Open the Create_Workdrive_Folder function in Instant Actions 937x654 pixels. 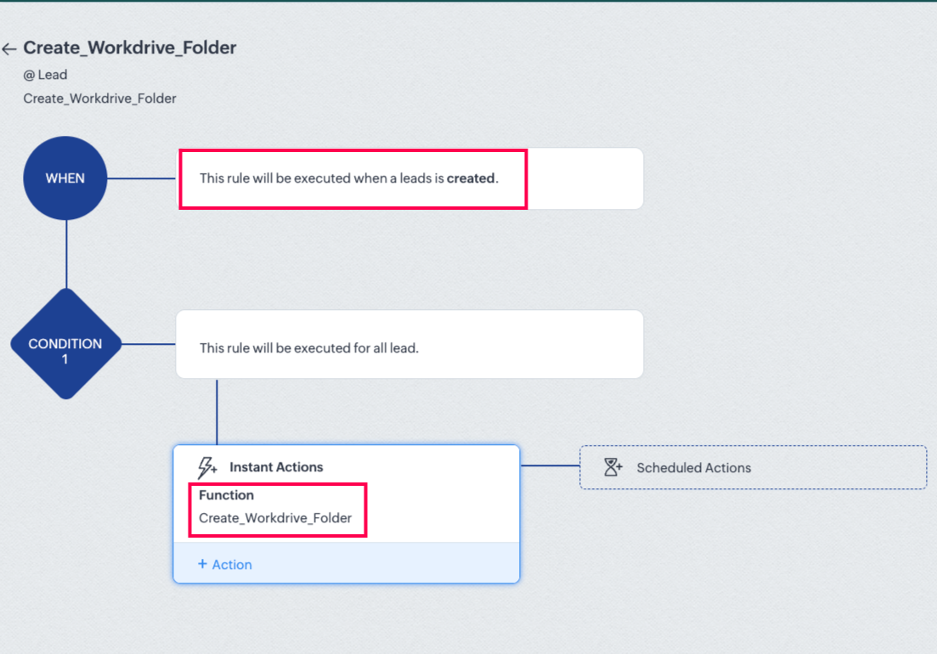coord(275,518)
